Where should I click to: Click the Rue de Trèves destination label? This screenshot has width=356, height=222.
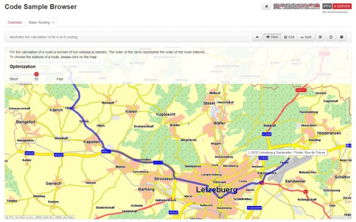287,152
